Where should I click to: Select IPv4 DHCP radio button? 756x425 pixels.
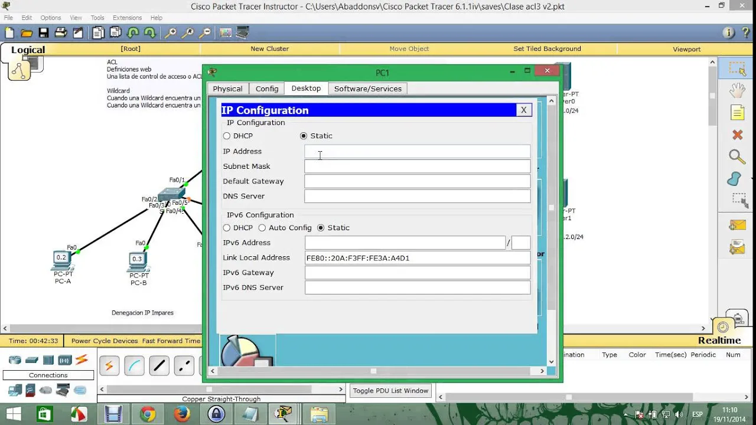tap(227, 136)
